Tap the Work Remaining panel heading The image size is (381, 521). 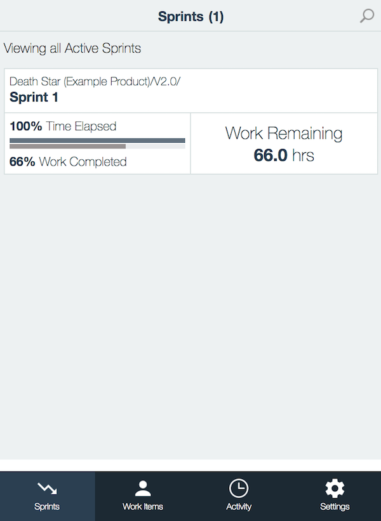[x=284, y=133]
